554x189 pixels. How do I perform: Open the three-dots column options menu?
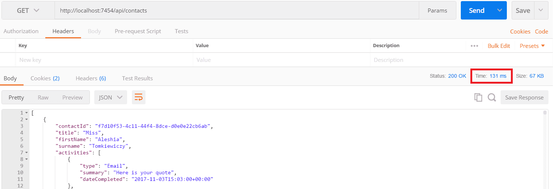click(x=474, y=46)
